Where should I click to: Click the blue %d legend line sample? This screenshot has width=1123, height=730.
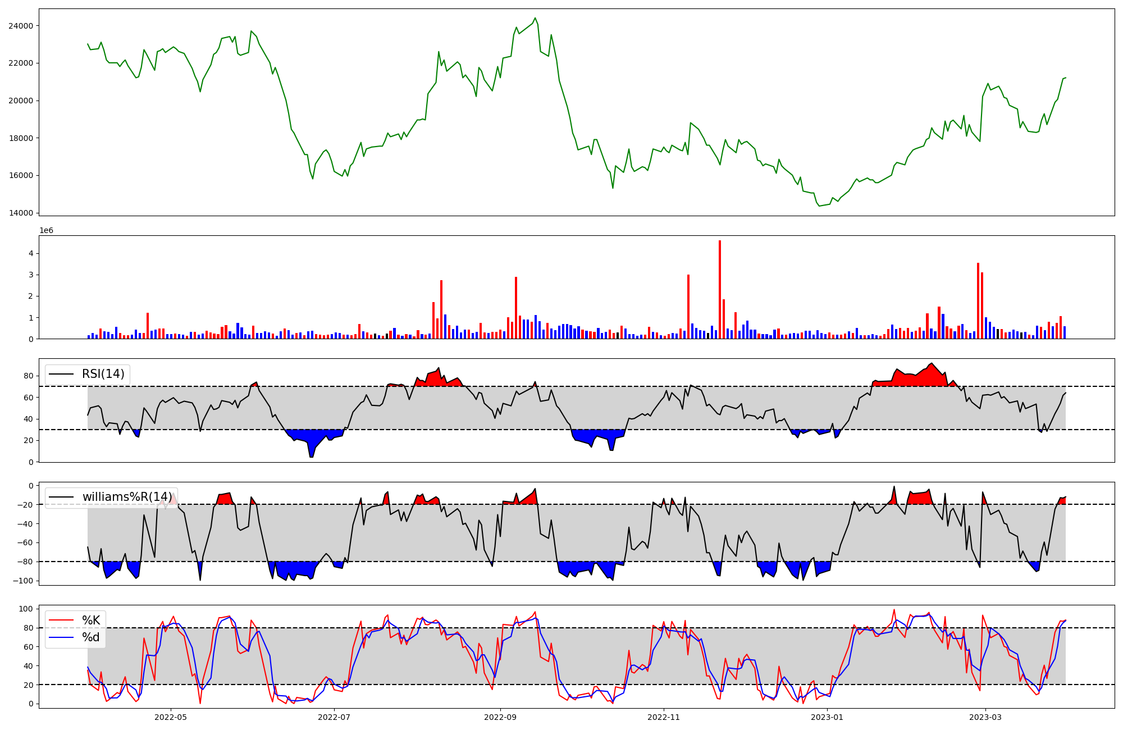point(61,637)
